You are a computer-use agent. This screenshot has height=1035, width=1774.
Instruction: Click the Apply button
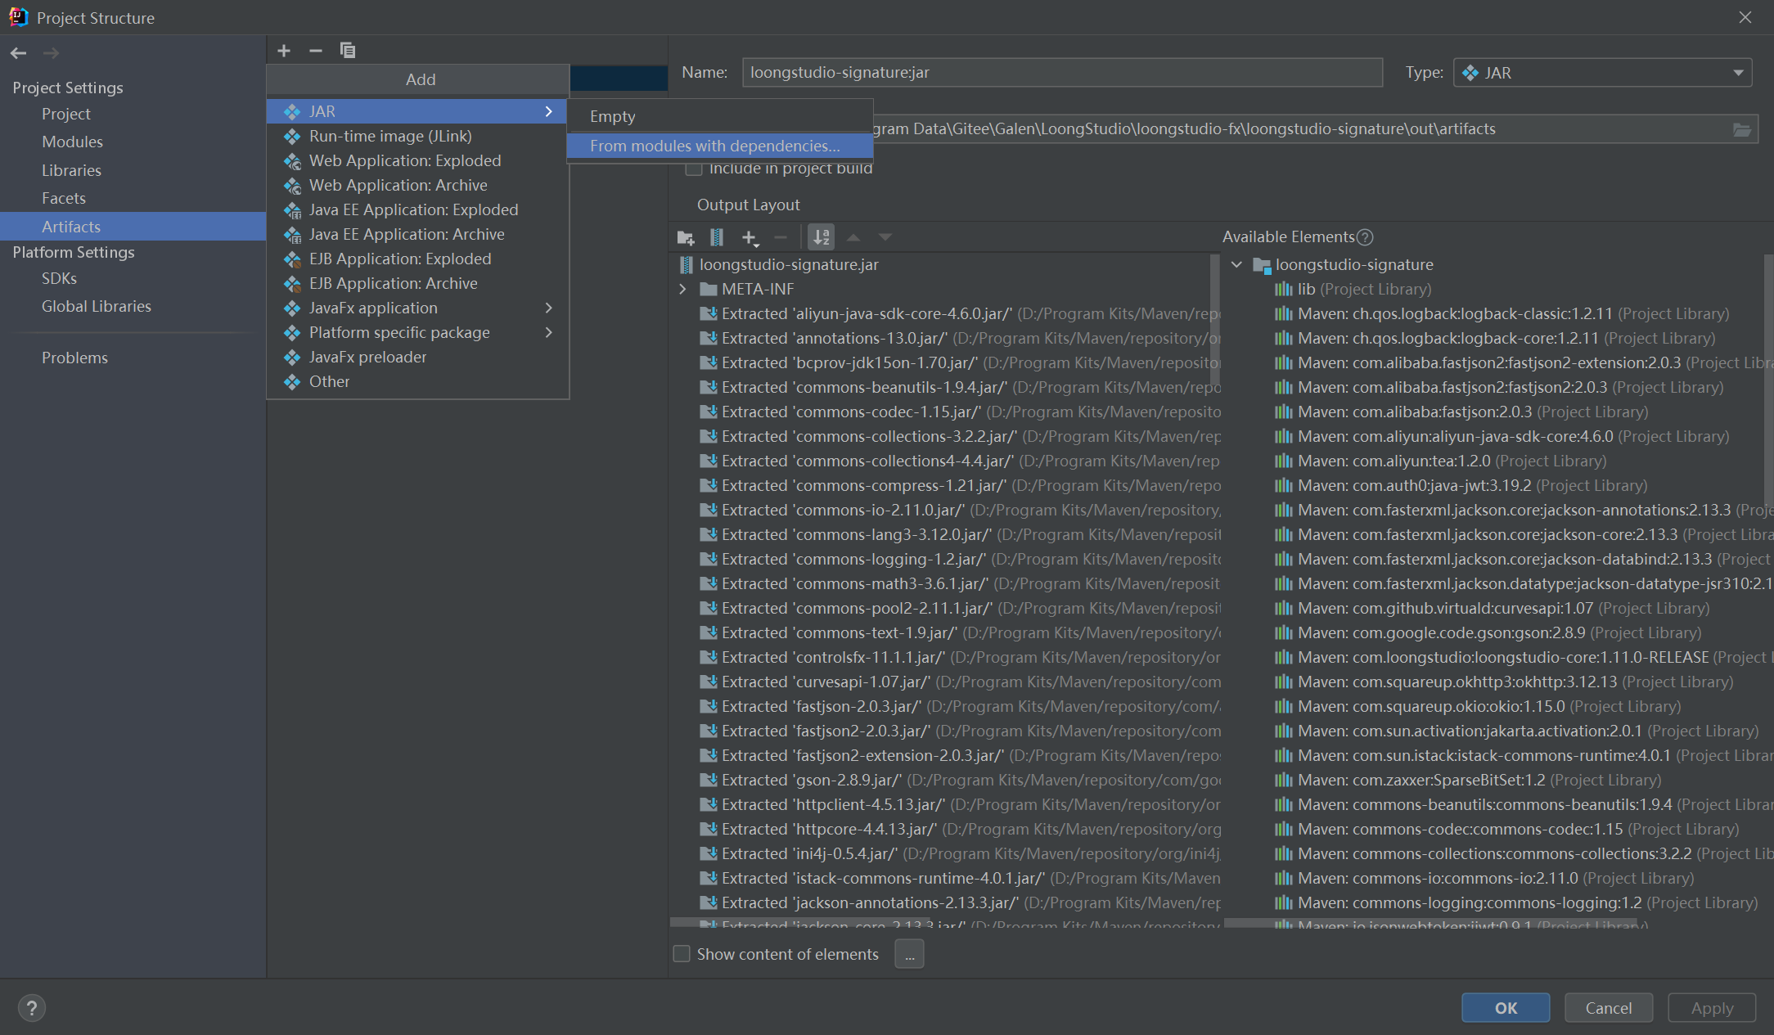(x=1712, y=1008)
